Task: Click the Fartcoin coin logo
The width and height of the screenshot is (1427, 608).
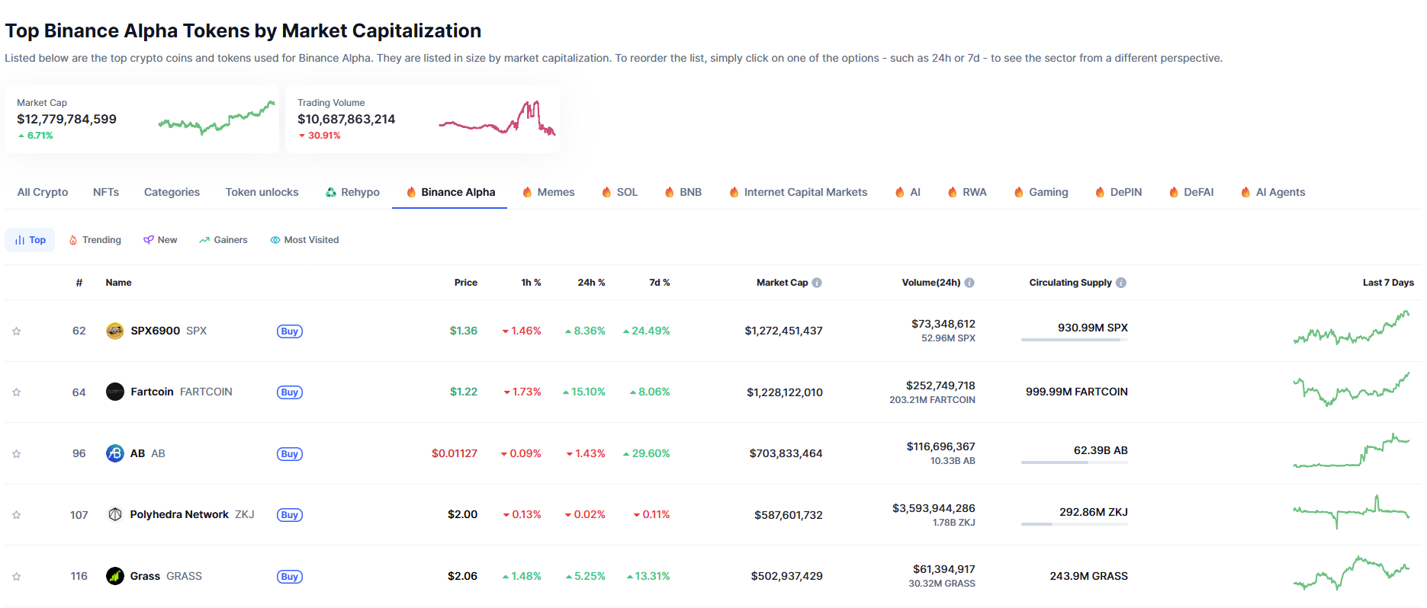Action: click(x=115, y=392)
